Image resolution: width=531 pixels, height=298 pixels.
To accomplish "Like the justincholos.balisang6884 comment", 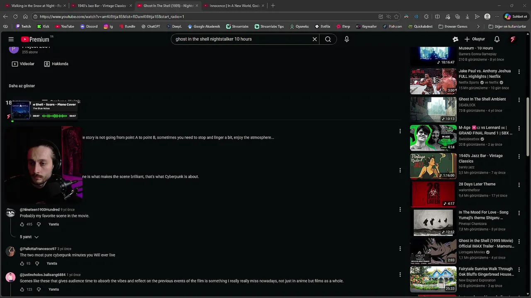I will pos(22,289).
